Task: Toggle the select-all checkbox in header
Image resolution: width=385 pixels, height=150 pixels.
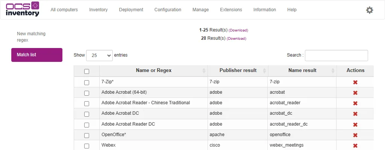Action: click(87, 71)
